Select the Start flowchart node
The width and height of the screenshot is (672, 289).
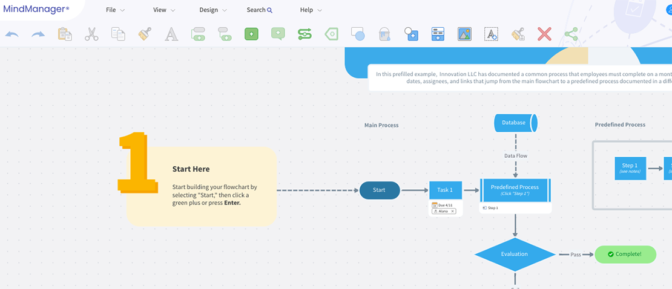379,190
